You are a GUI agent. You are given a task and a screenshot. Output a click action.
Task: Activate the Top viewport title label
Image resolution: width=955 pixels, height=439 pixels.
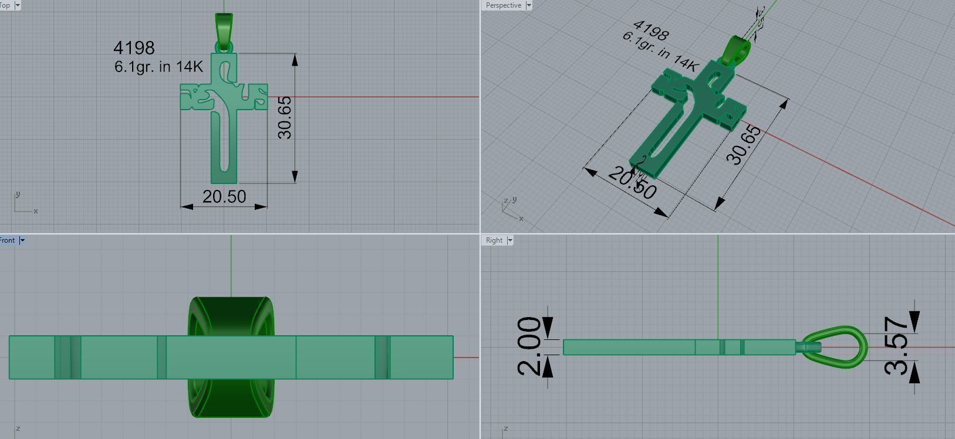tap(6, 5)
